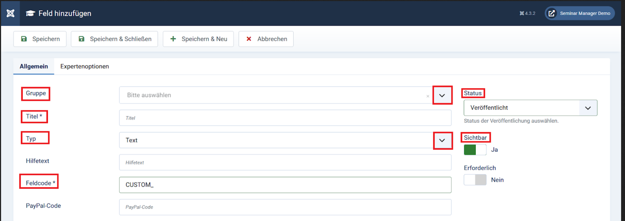Expand the Gruppe dropdown arrow
This screenshot has width=625, height=221.
[442, 95]
